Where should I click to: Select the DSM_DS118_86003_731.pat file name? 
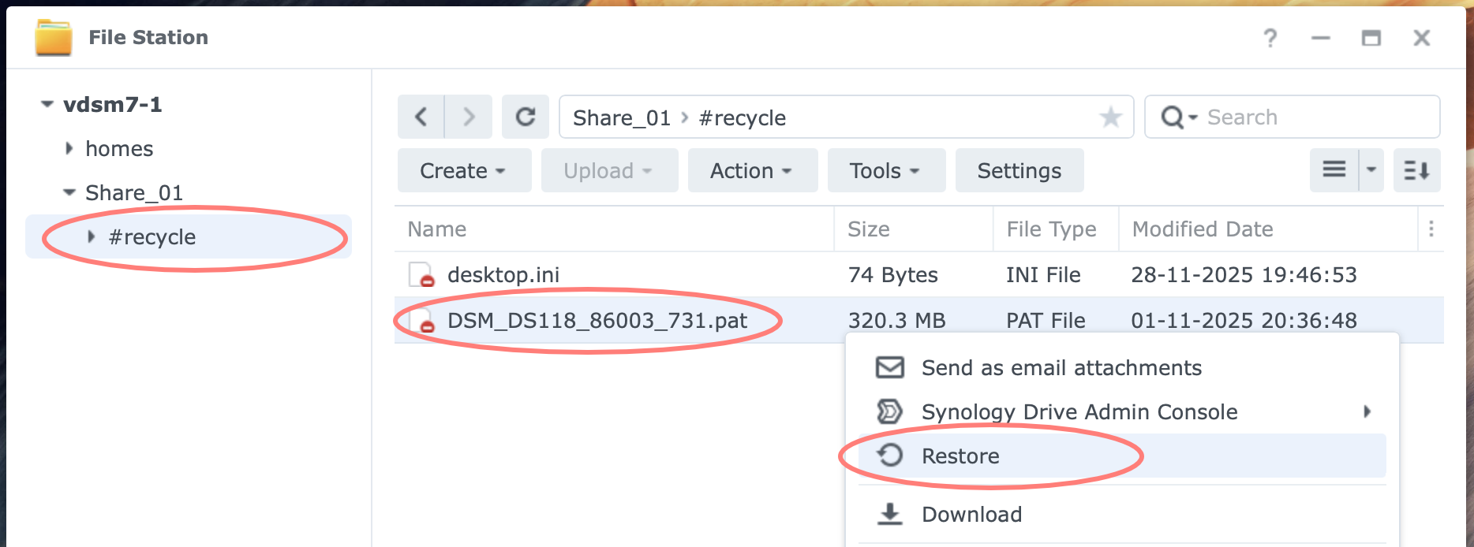tap(597, 320)
